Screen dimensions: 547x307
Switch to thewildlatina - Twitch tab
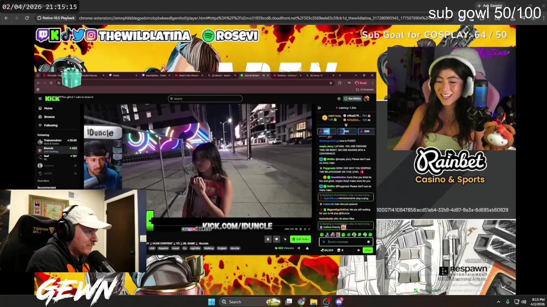[x=156, y=75]
